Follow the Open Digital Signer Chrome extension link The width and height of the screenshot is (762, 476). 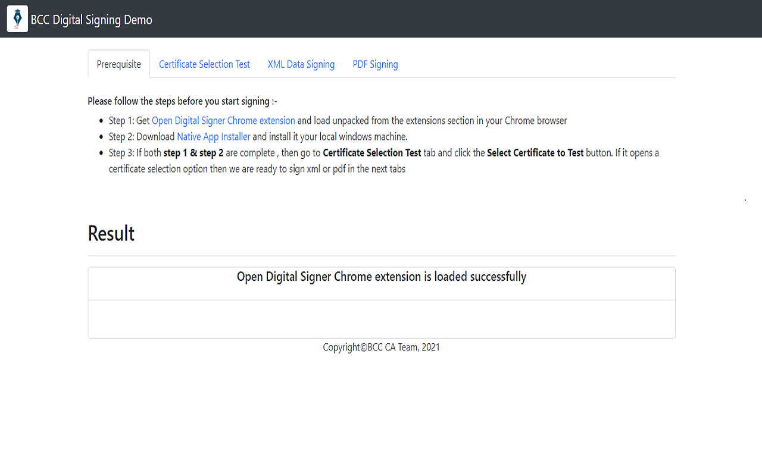tap(223, 121)
